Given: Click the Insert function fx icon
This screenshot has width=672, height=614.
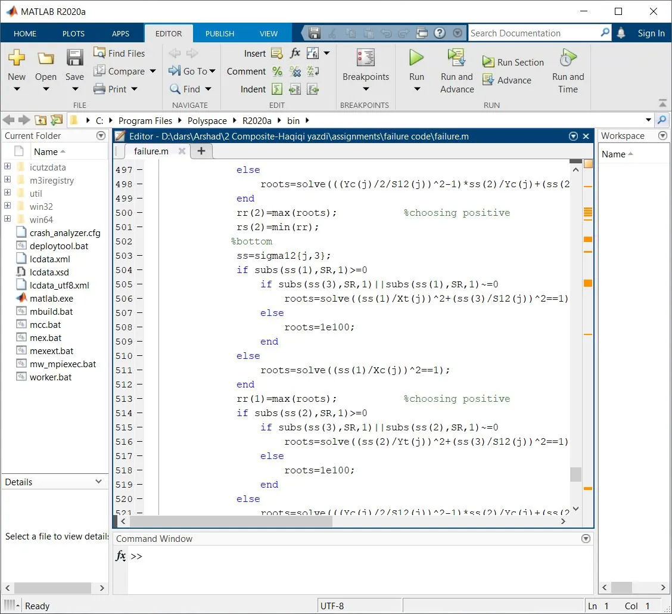Looking at the screenshot, I should click(295, 53).
